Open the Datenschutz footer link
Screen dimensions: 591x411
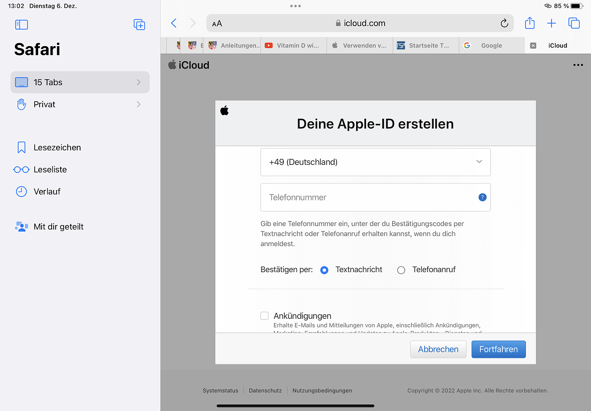(x=265, y=390)
